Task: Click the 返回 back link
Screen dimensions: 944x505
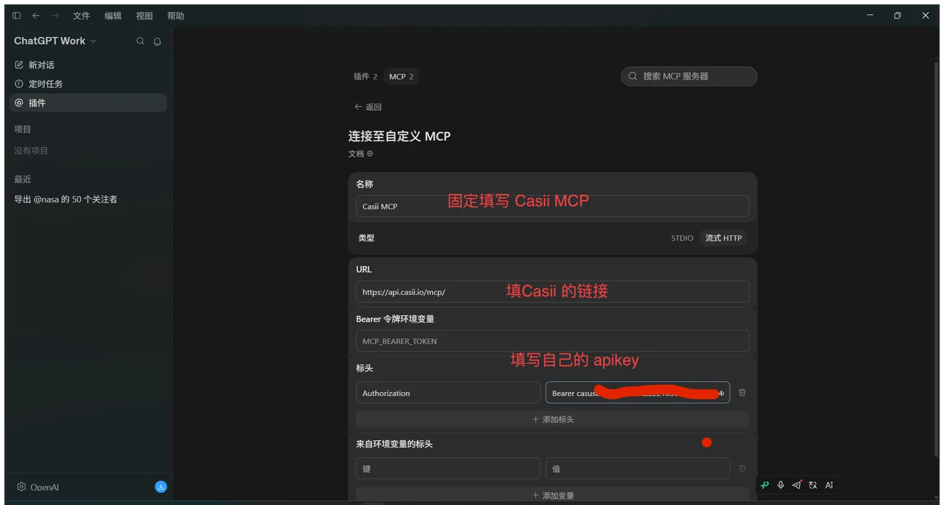Action: (368, 107)
